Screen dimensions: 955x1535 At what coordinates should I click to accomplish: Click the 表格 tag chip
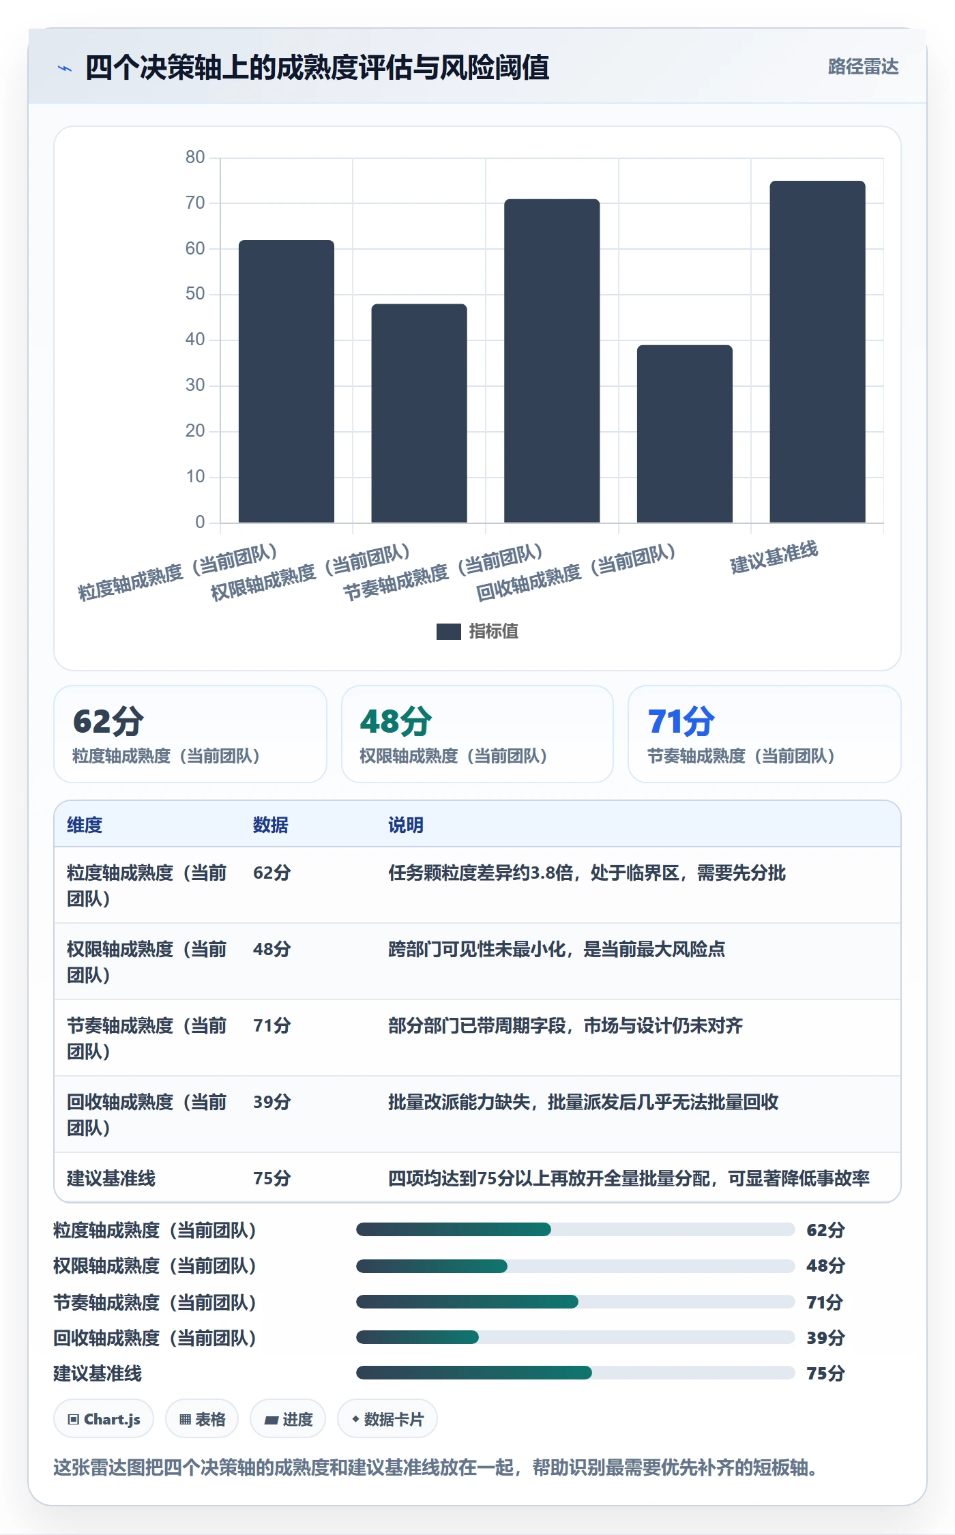coord(202,1420)
